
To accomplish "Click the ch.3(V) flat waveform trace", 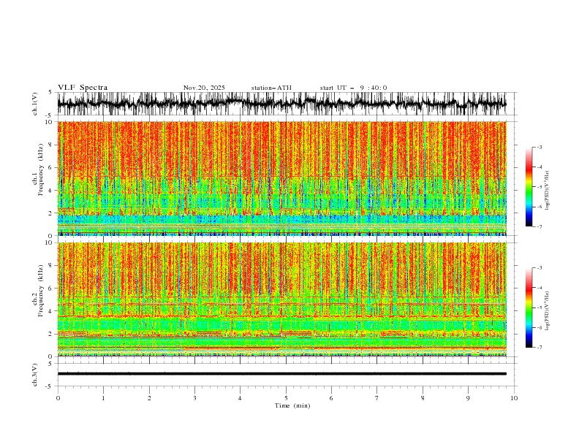I will pyautogui.click(x=281, y=374).
